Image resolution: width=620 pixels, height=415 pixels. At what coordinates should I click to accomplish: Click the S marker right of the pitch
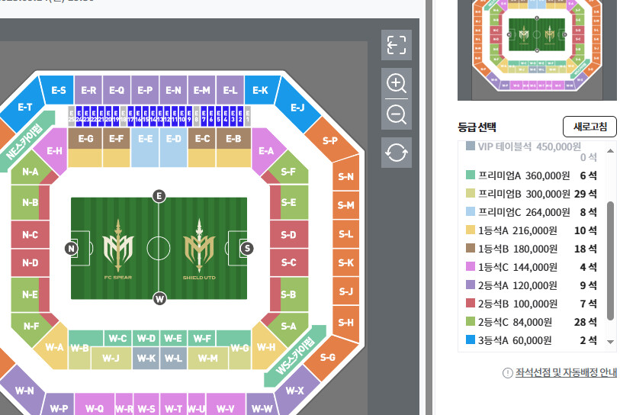point(246,248)
